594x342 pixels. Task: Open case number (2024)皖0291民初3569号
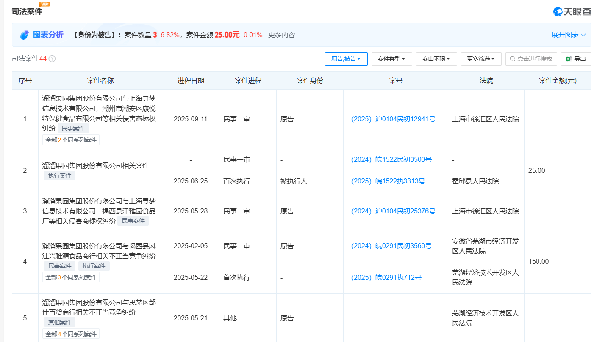pyautogui.click(x=391, y=246)
